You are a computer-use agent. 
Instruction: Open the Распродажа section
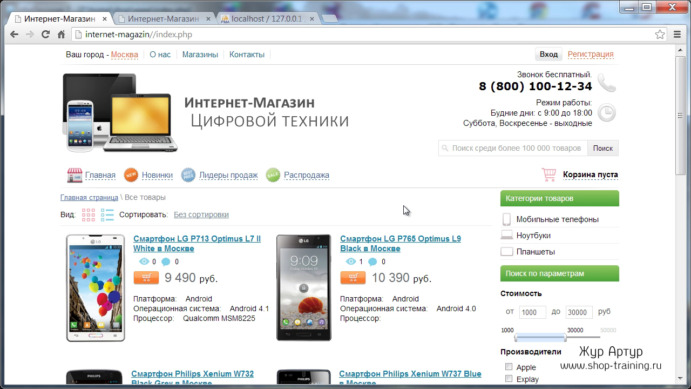click(307, 175)
